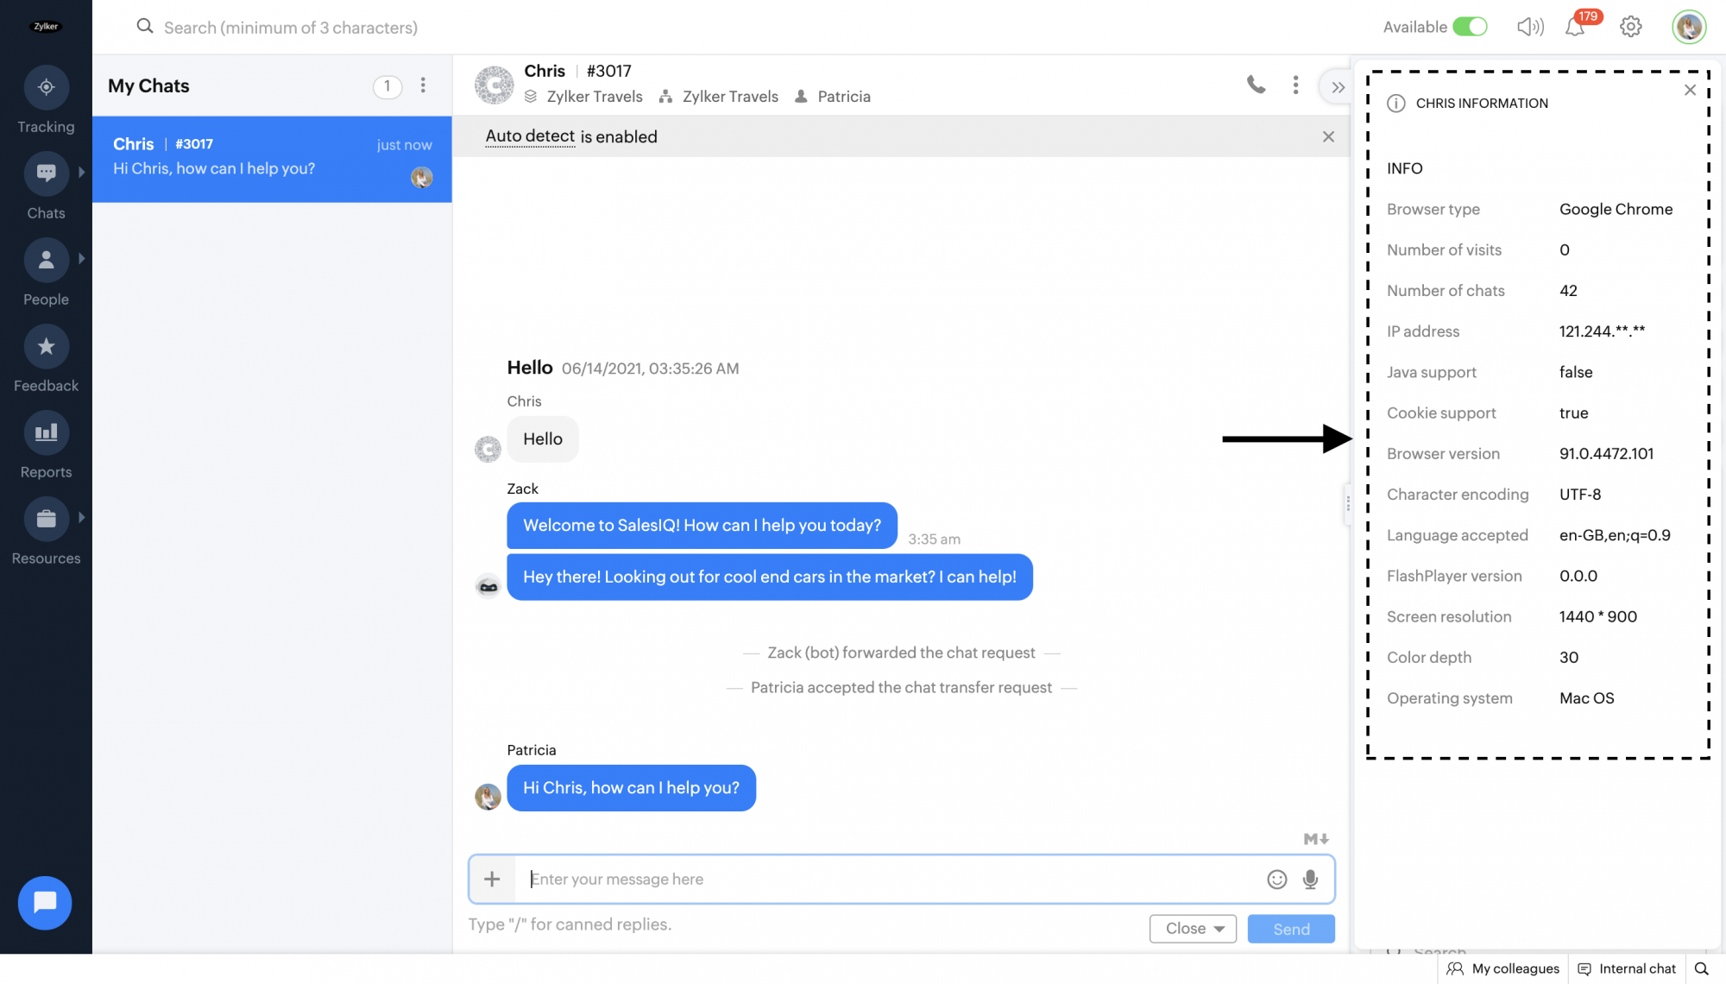Toggle the markdown M↓ formatting indicator
The width and height of the screenshot is (1726, 984).
tap(1315, 839)
